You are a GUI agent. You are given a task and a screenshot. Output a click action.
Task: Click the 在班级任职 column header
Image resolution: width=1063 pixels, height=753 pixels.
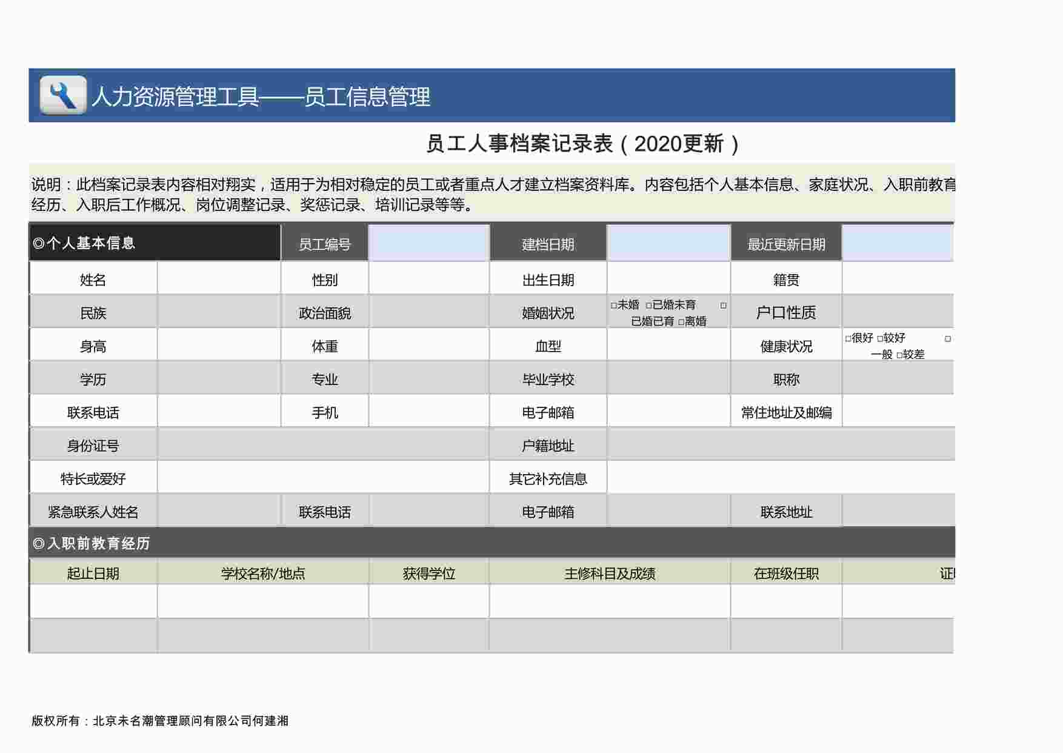point(786,572)
